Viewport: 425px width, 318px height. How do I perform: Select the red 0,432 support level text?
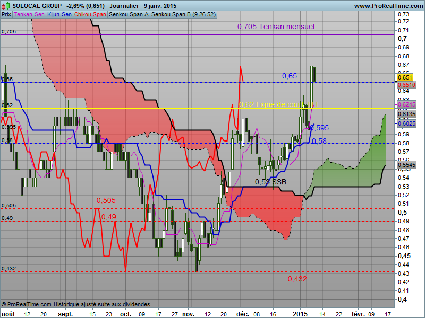[297, 279]
